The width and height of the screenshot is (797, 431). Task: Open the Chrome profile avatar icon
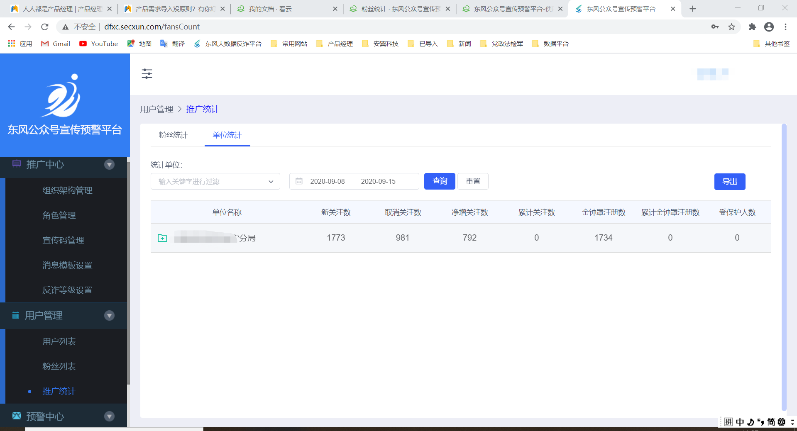coord(769,27)
